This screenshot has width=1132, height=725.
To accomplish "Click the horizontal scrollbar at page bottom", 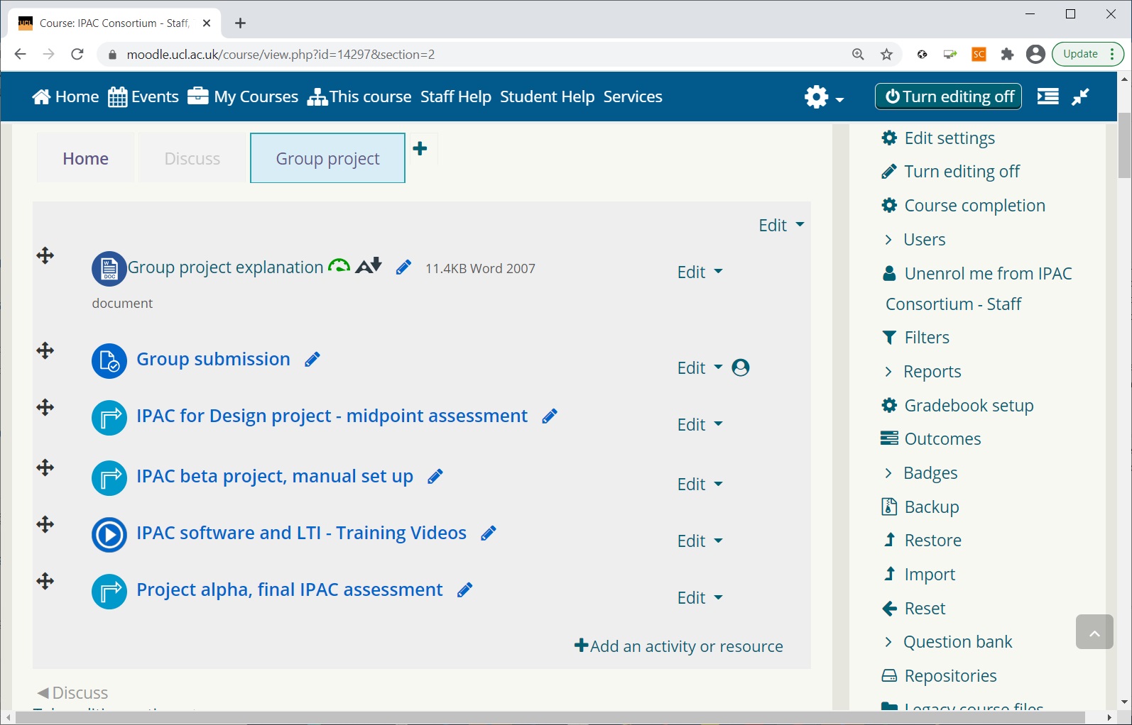I will tap(550, 718).
